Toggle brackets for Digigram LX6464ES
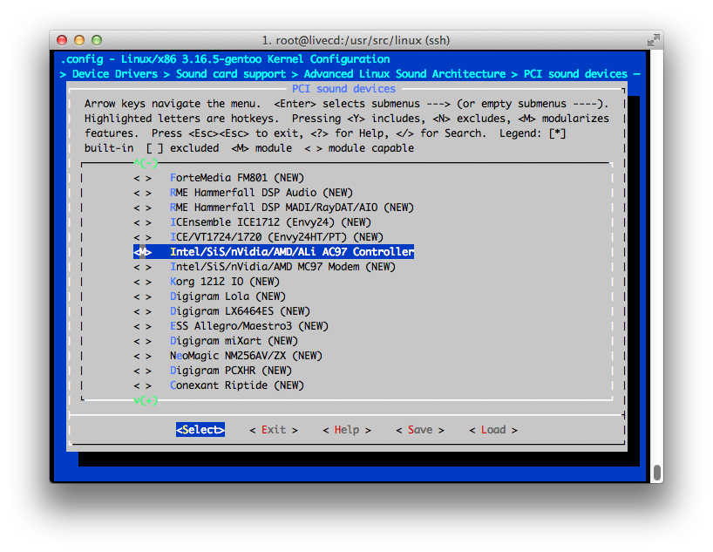713x552 pixels. (x=142, y=311)
